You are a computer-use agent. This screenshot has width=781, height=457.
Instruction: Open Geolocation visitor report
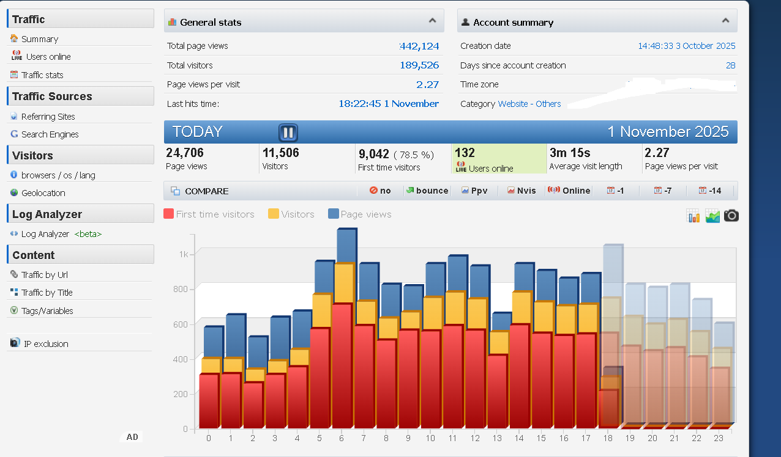point(43,193)
